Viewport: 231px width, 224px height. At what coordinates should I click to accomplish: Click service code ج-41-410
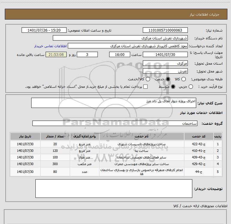(199, 151)
